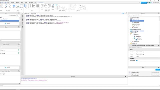Click the What's New button

pyautogui.click(x=144, y=3)
